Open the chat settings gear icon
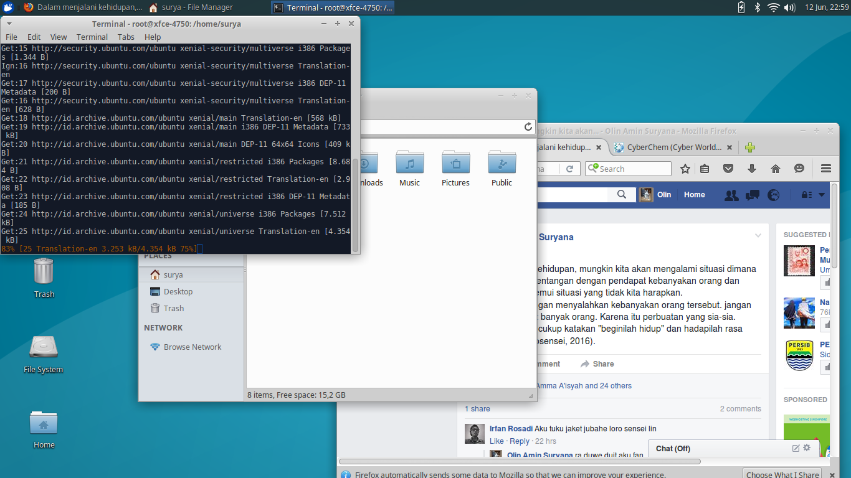The image size is (851, 478). click(x=807, y=448)
